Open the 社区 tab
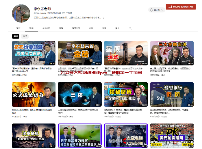The height and width of the screenshot is (149, 202). 91,28
